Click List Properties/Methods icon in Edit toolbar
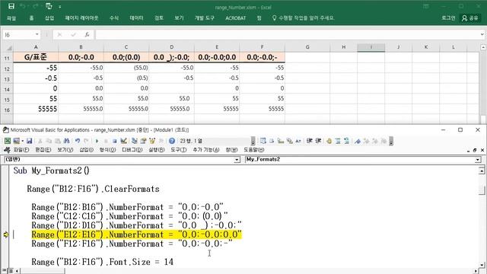 263,141
